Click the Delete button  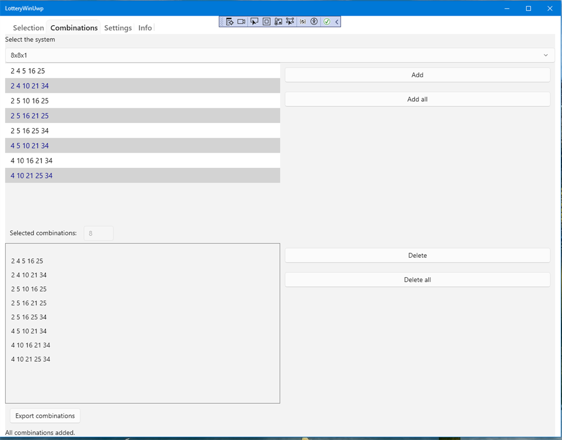(418, 256)
